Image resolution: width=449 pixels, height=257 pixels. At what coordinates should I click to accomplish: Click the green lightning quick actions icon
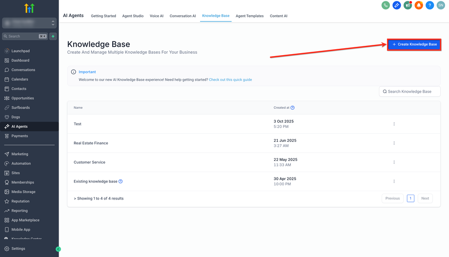(53, 36)
